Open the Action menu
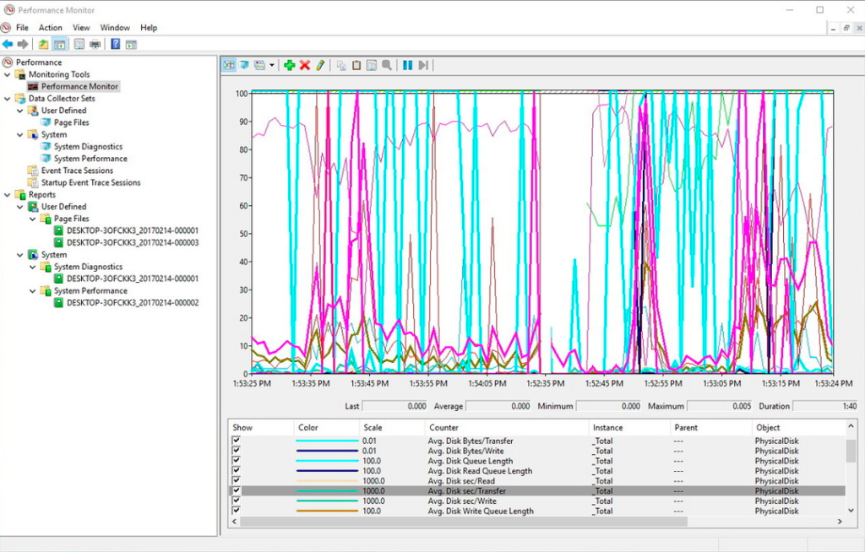The image size is (865, 552). tap(51, 28)
